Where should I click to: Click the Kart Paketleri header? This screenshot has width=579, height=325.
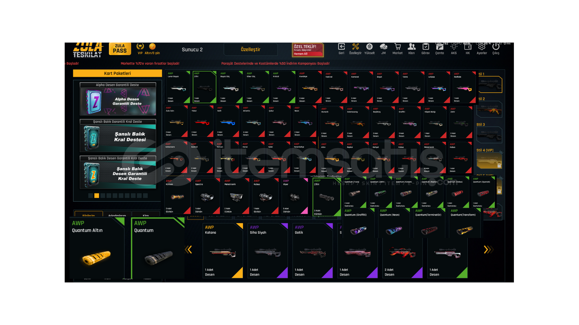(117, 73)
